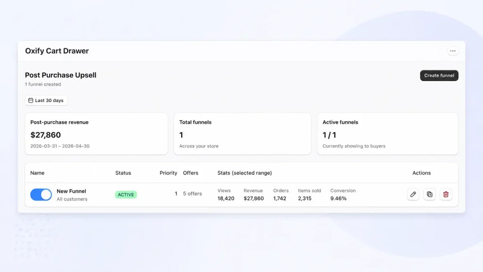Screen dimensions: 483x272
Task: Click the Conversion value 9.46%
Action: tap(338, 198)
